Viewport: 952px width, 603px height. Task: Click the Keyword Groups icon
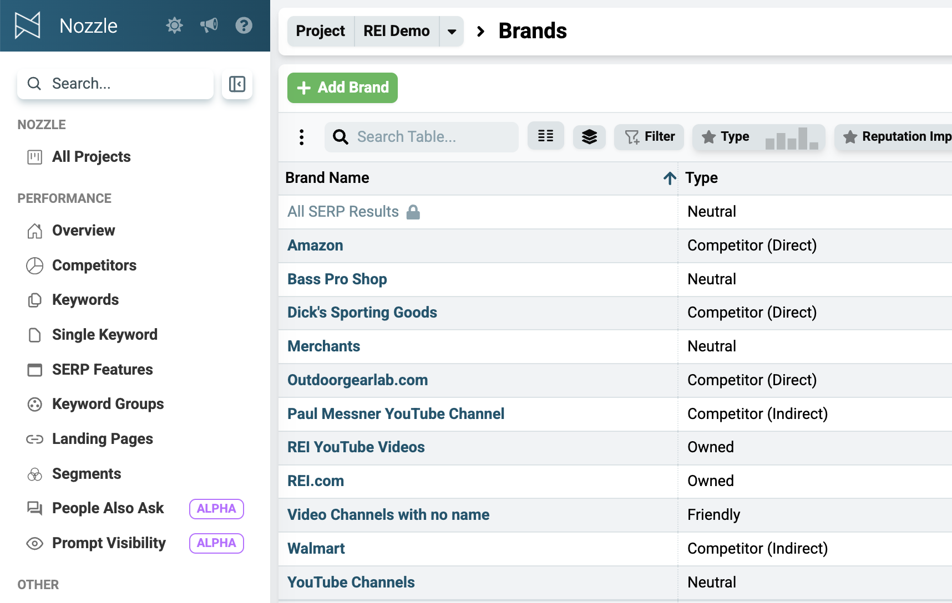point(34,404)
